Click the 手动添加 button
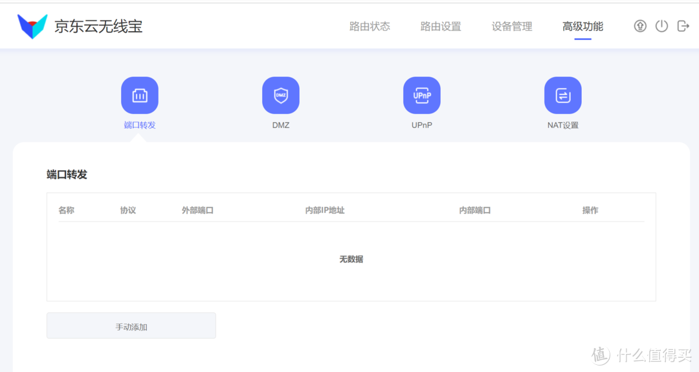The image size is (699, 372). click(x=131, y=325)
